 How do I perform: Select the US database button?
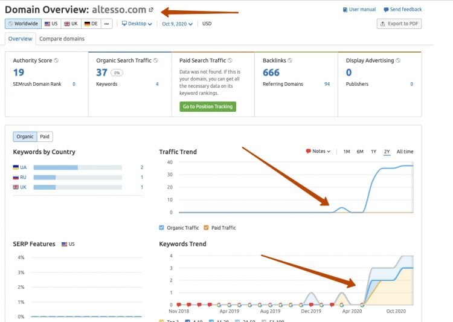(x=51, y=24)
